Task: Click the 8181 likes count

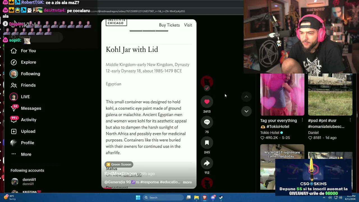Action: 317,138
